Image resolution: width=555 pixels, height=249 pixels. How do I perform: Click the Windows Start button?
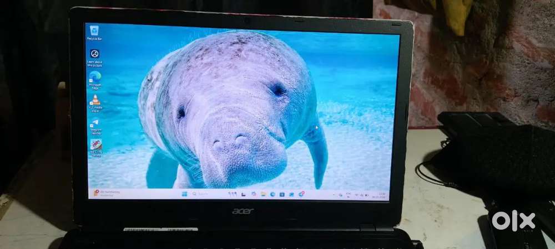[x=185, y=194]
